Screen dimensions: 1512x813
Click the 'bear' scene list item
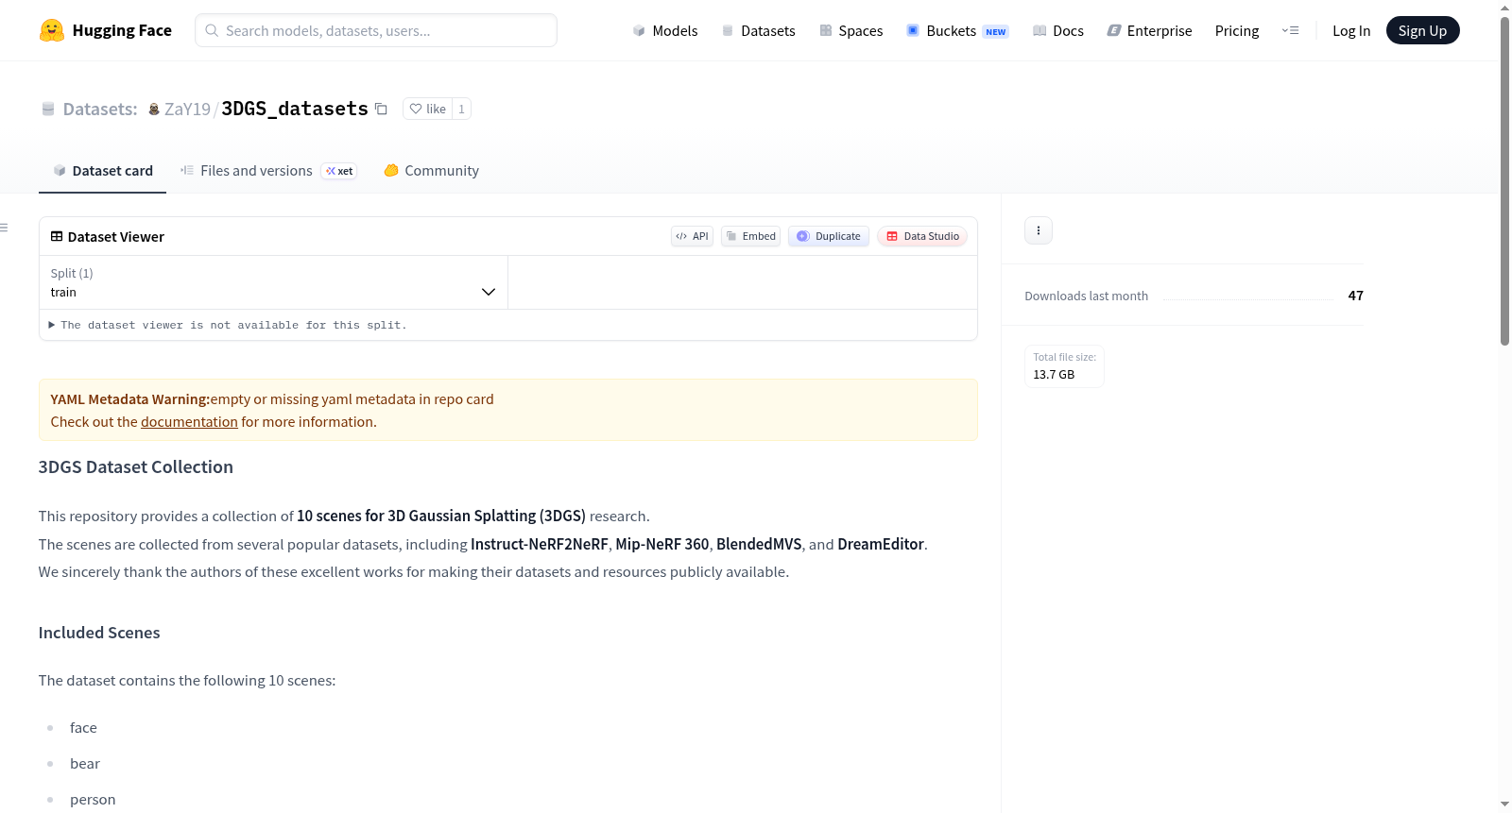[x=85, y=764]
